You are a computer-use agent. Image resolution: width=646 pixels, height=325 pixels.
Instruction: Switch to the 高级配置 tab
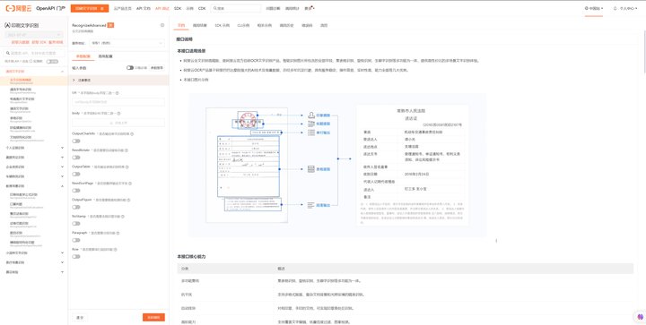(x=105, y=56)
